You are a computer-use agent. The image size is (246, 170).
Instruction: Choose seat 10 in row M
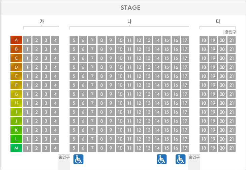(120, 148)
